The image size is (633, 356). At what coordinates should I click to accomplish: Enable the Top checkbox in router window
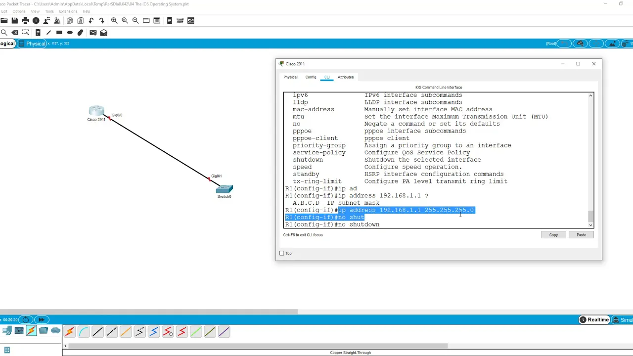pos(282,253)
